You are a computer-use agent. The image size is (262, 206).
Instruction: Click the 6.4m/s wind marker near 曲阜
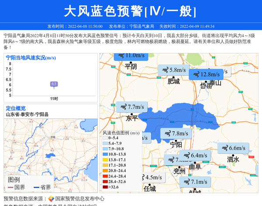(x=194, y=155)
